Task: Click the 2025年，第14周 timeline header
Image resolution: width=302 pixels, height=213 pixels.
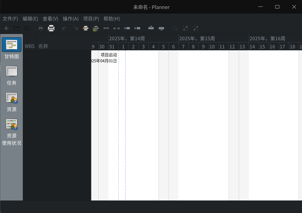Action: (143, 38)
